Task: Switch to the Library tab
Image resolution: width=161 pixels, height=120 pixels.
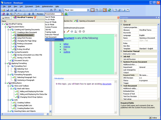Action: (6, 18)
